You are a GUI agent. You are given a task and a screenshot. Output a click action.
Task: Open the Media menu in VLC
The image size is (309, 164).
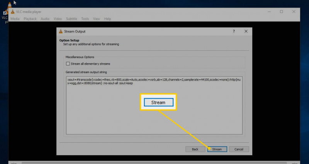[15, 19]
